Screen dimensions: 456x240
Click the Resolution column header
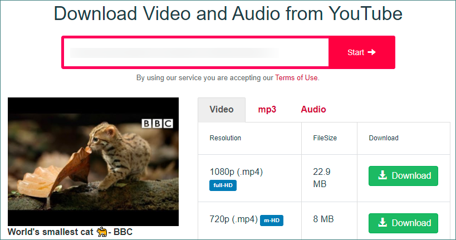225,138
